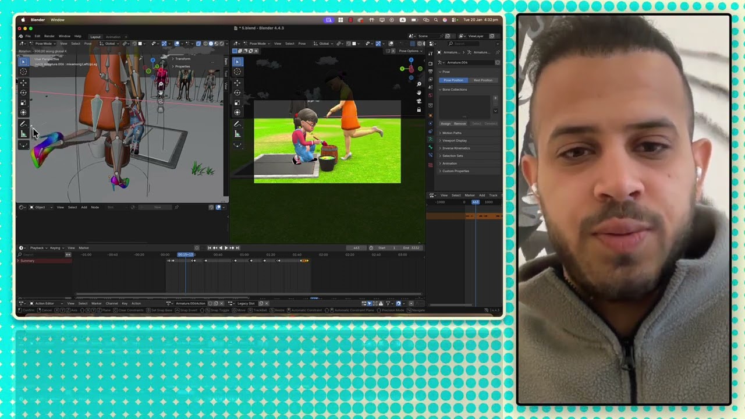Switch left viewport to solid shading

211,44
